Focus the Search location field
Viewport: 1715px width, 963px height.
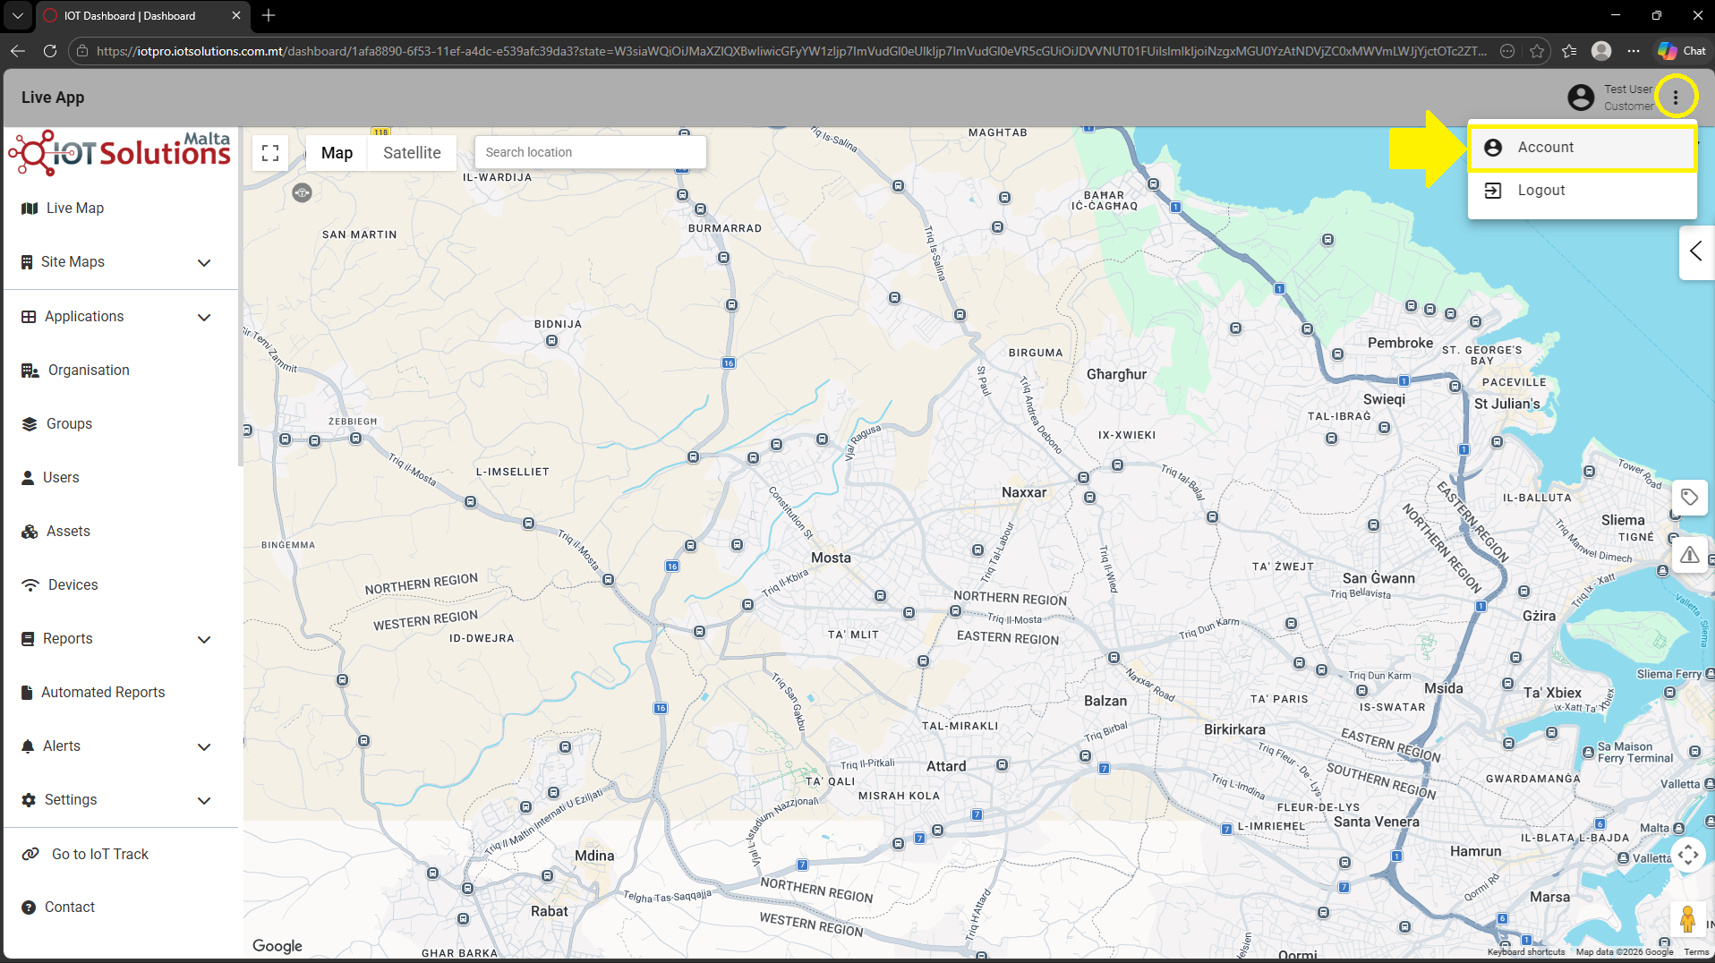(591, 152)
